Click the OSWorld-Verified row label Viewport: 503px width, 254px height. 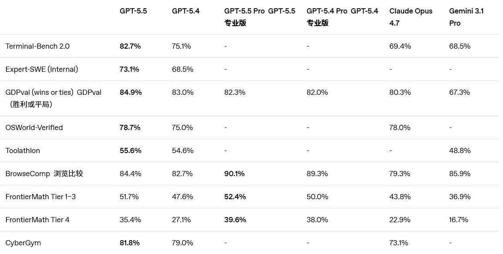pos(34,127)
